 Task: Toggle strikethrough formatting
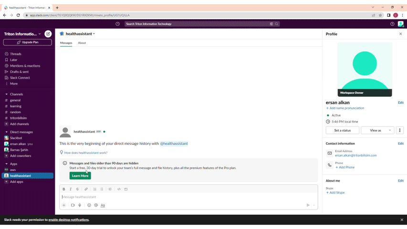point(77,189)
